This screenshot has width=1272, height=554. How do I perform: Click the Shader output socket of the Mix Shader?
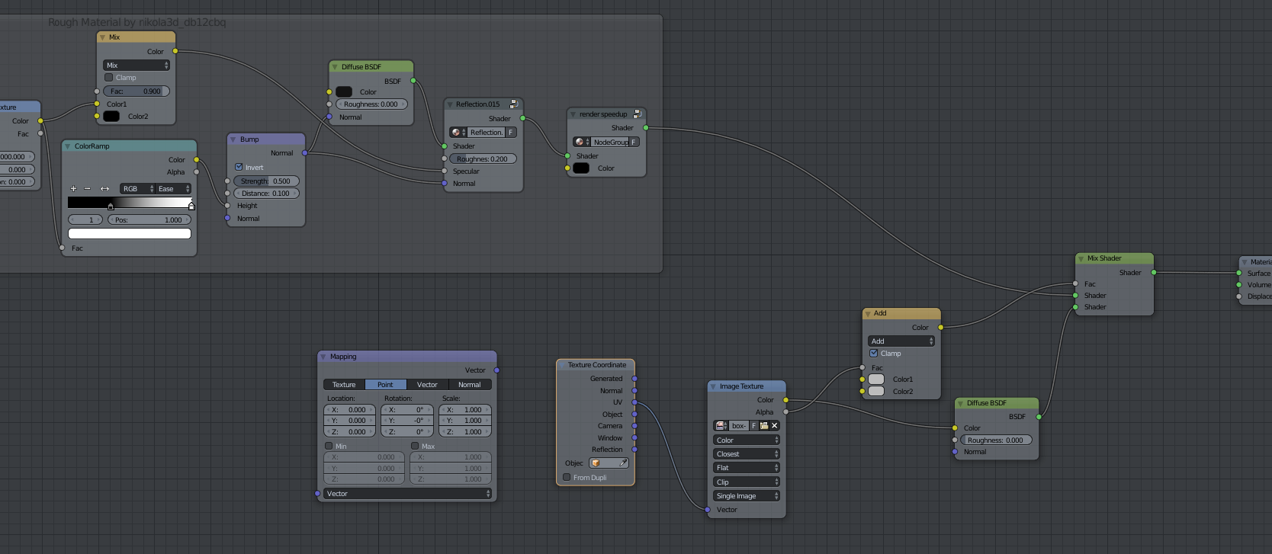point(1154,272)
